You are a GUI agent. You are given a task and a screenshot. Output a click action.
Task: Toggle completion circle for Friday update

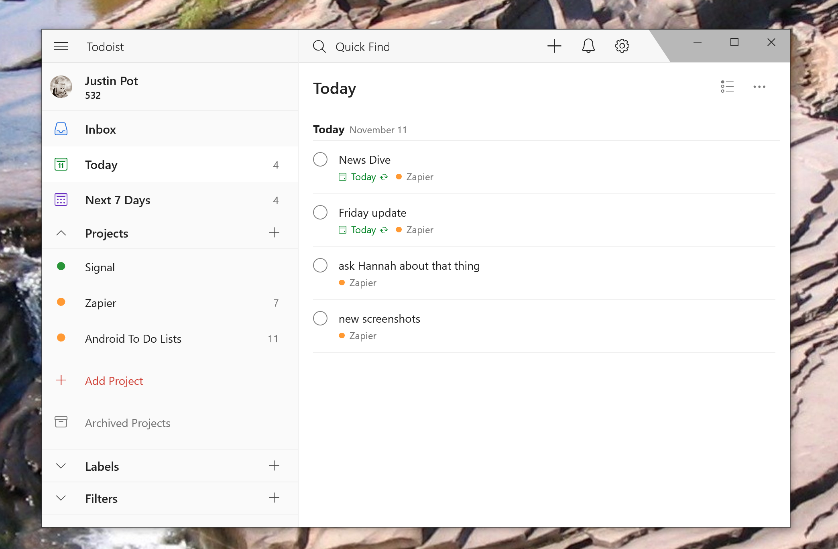tap(320, 213)
